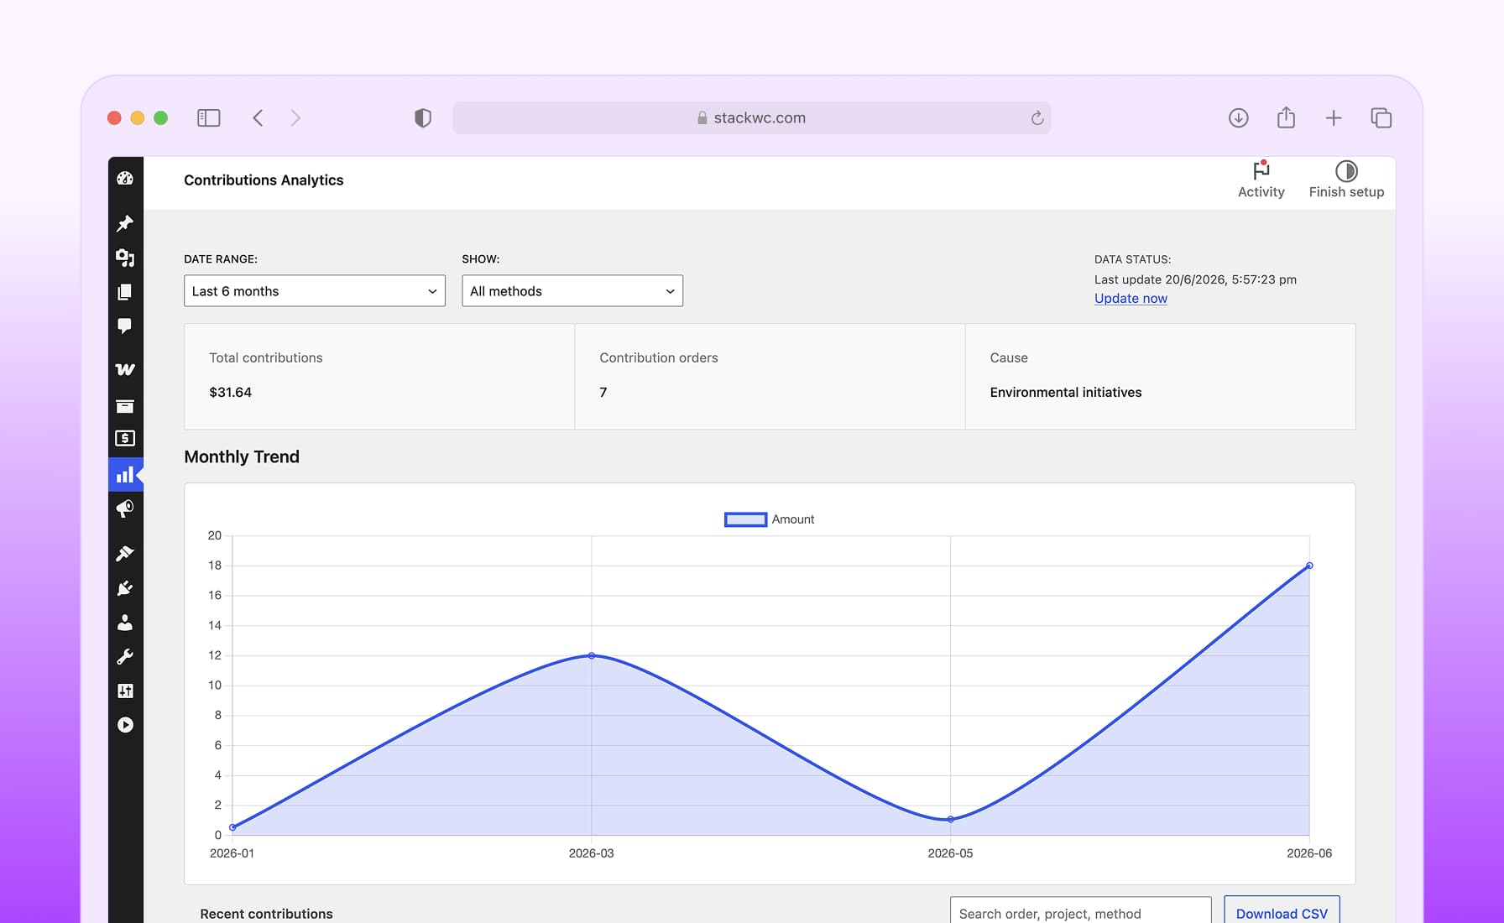Open the Payments dollar icon in sidebar

125,438
